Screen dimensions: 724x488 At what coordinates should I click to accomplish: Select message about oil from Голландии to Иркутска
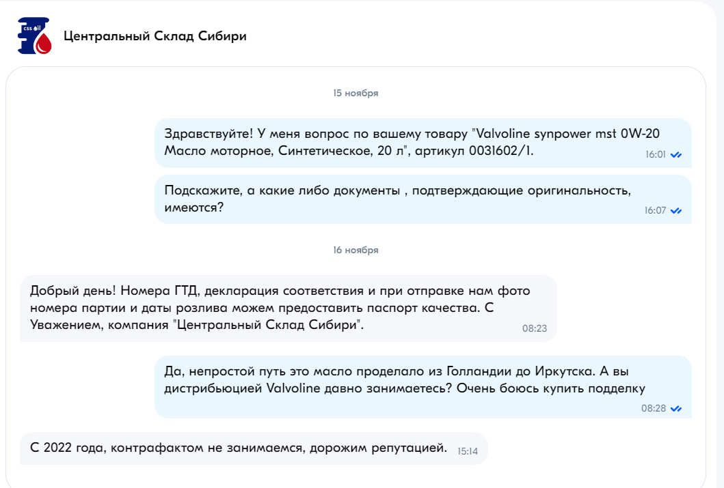coord(423,386)
